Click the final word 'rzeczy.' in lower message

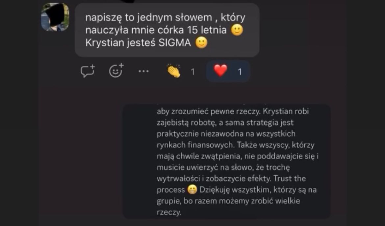click(169, 212)
